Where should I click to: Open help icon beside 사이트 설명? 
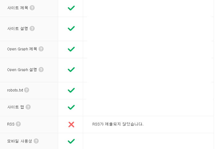tap(32, 28)
